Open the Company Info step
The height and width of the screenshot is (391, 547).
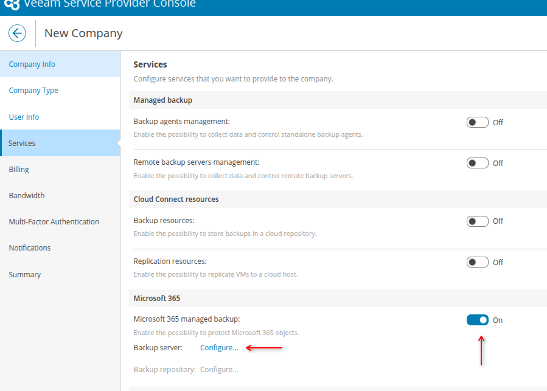pos(32,64)
